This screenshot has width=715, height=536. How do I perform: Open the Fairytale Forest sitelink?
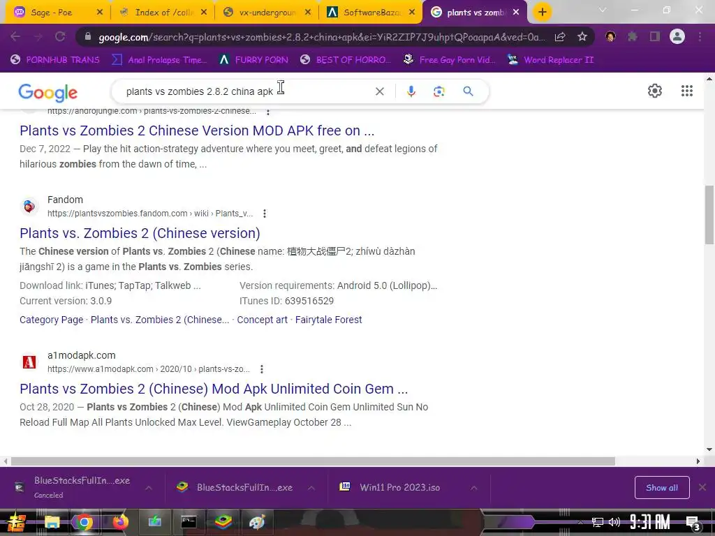pos(328,320)
